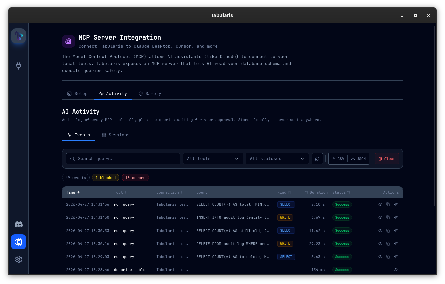Download events using the JSON export icon
Viewport: 445px width, 284px height.
359,158
